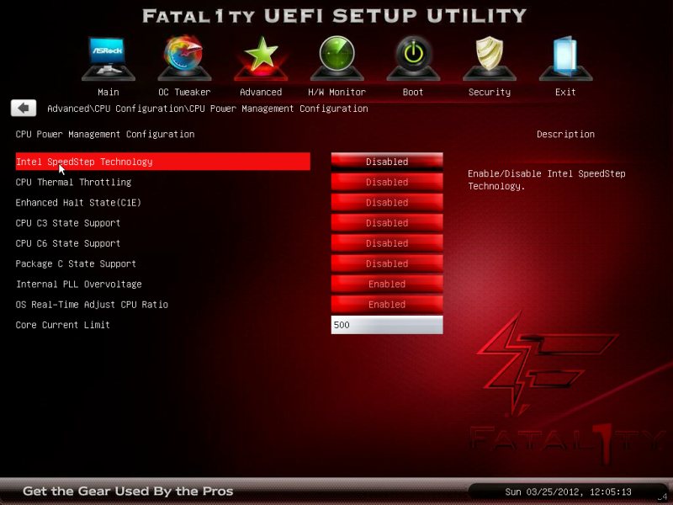This screenshot has width=673, height=505.
Task: Select the Intel SpeedStep Technology row
Action: (x=162, y=162)
